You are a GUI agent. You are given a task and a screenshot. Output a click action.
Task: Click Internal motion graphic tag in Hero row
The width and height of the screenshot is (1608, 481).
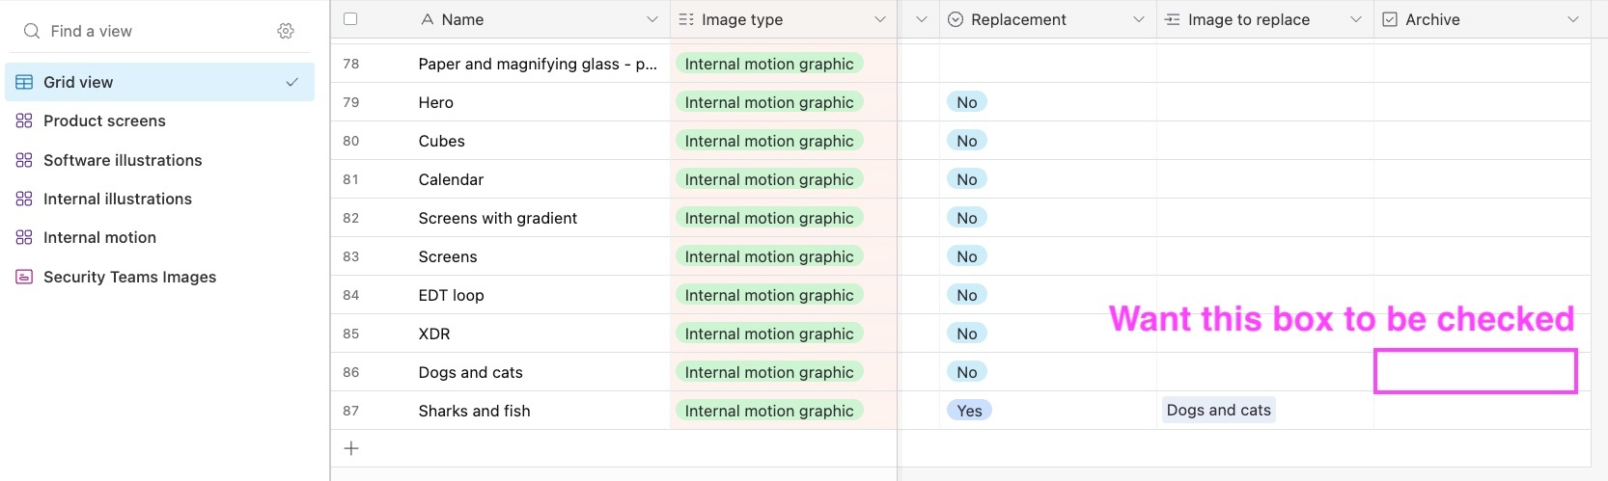tap(769, 102)
